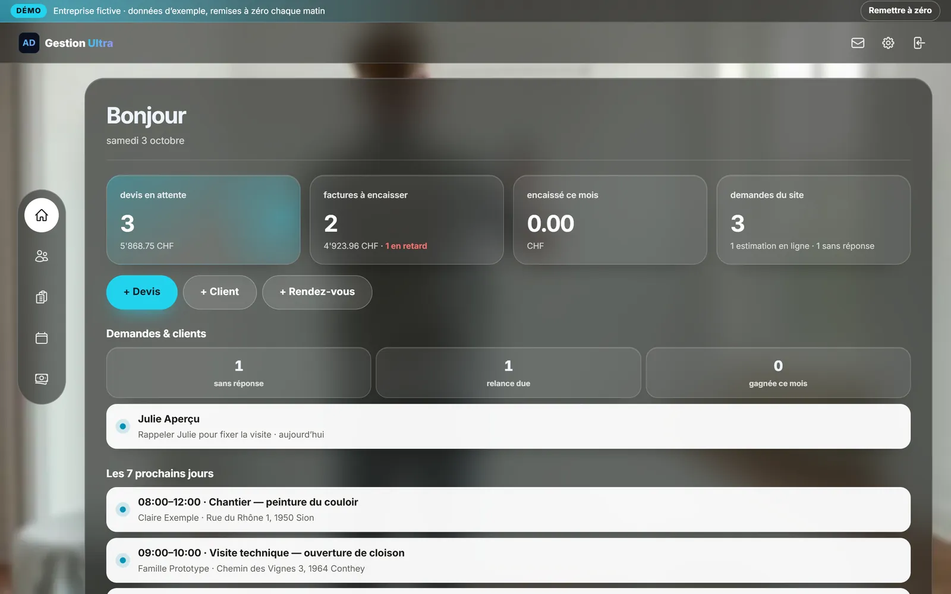Select the gagnée ce mois filter tile
Viewport: 951px width, 594px height.
[x=778, y=372]
